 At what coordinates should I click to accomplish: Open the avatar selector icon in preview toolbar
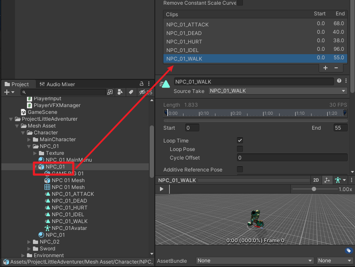pos(339,180)
